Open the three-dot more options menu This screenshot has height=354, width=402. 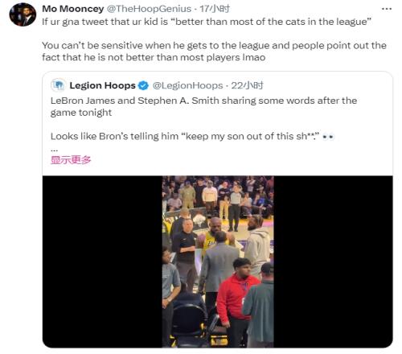click(387, 9)
